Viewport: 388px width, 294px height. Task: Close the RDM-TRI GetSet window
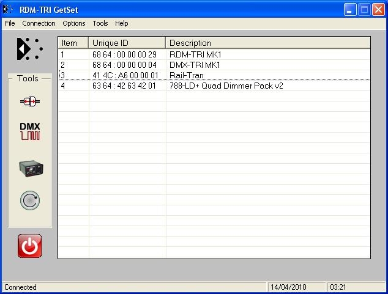click(379, 10)
